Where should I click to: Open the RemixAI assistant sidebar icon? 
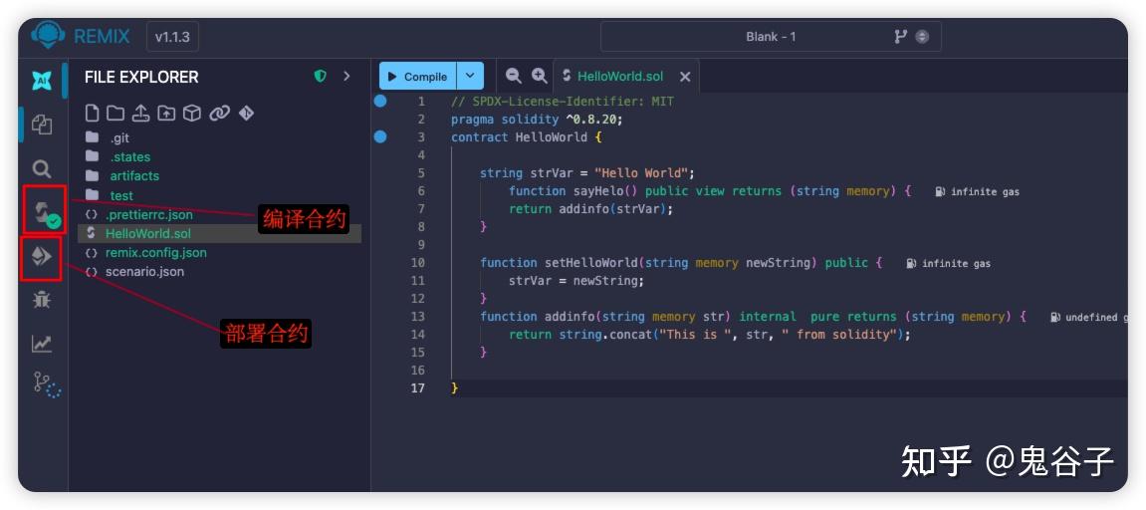[43, 81]
